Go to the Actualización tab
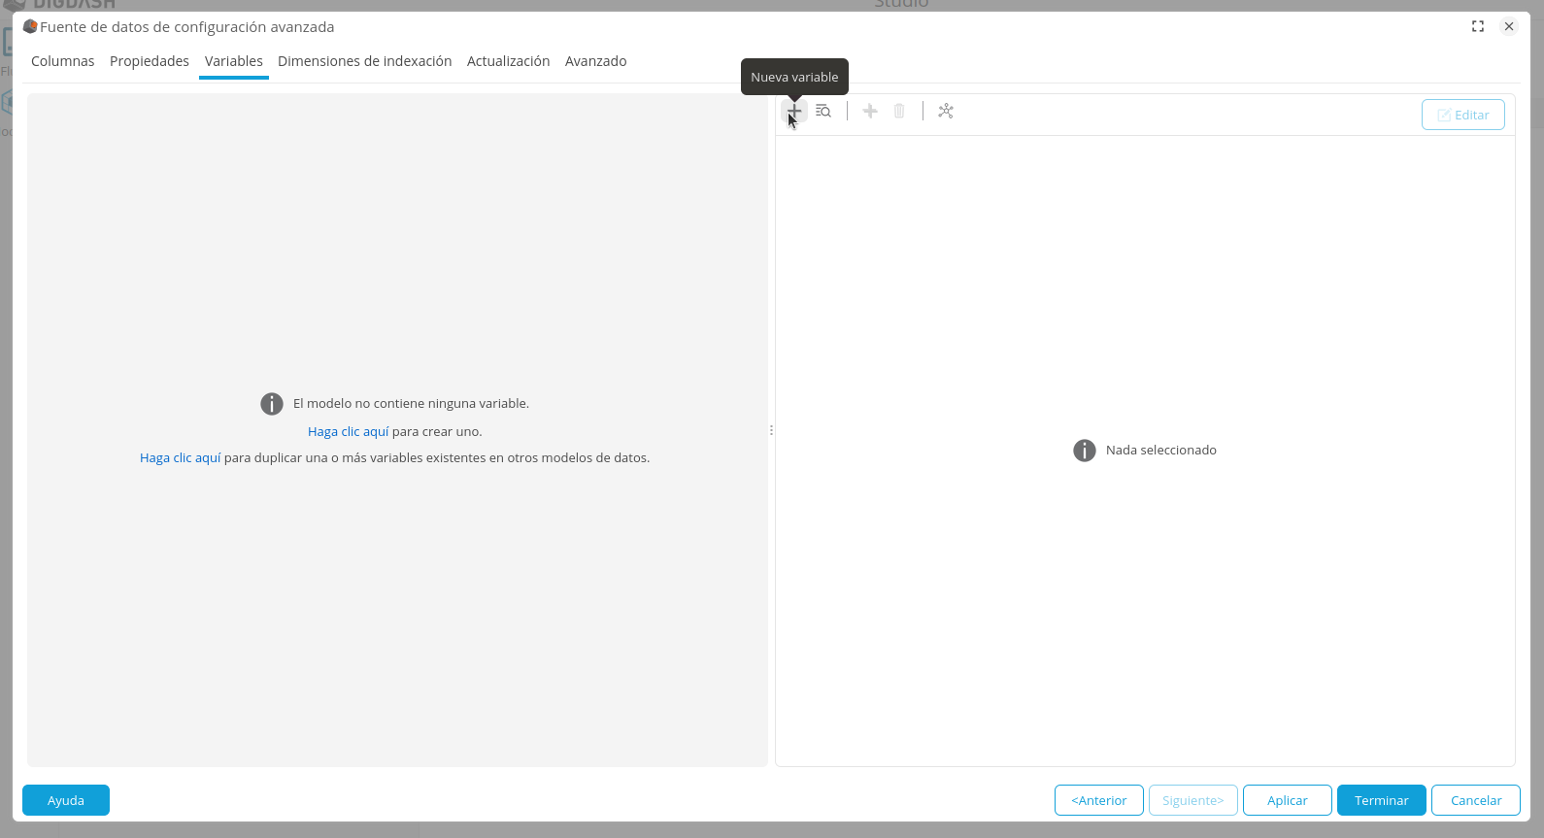 coord(508,61)
